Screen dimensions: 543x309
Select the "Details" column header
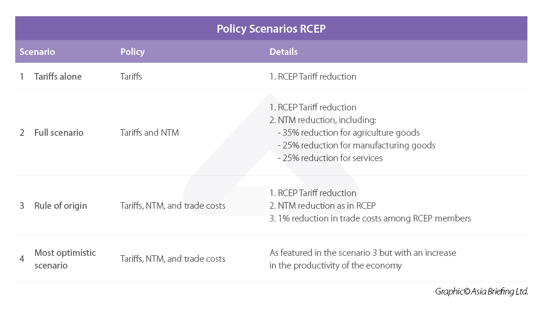click(x=284, y=52)
